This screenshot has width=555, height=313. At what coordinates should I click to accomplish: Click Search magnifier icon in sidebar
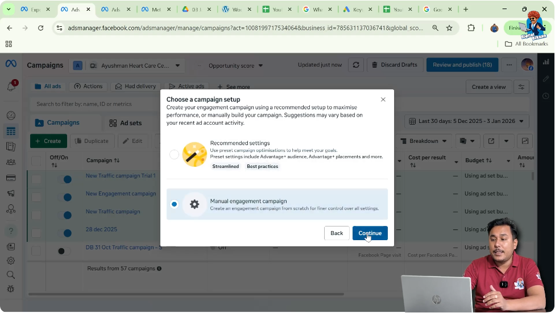pos(11,275)
